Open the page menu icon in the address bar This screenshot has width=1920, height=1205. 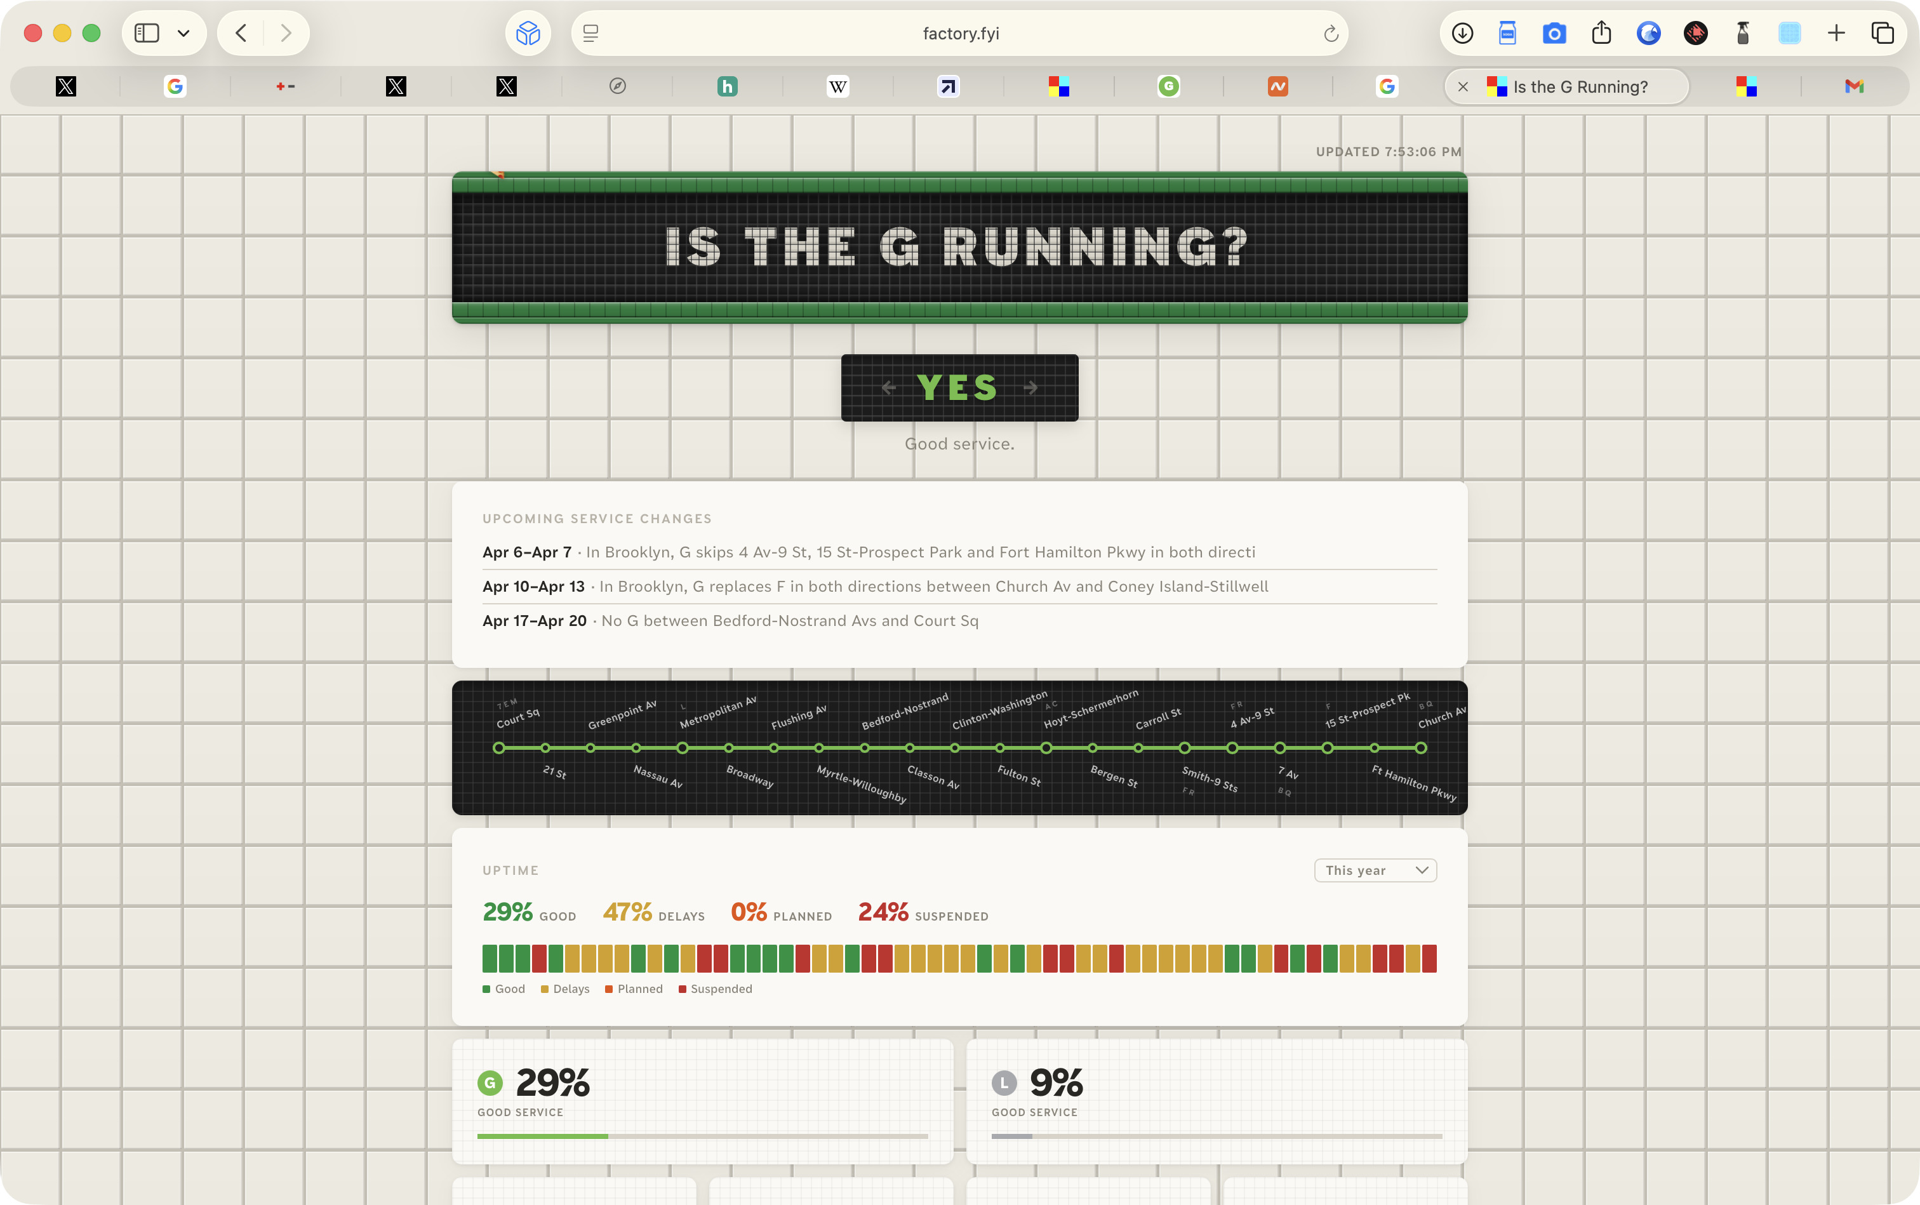click(x=590, y=34)
